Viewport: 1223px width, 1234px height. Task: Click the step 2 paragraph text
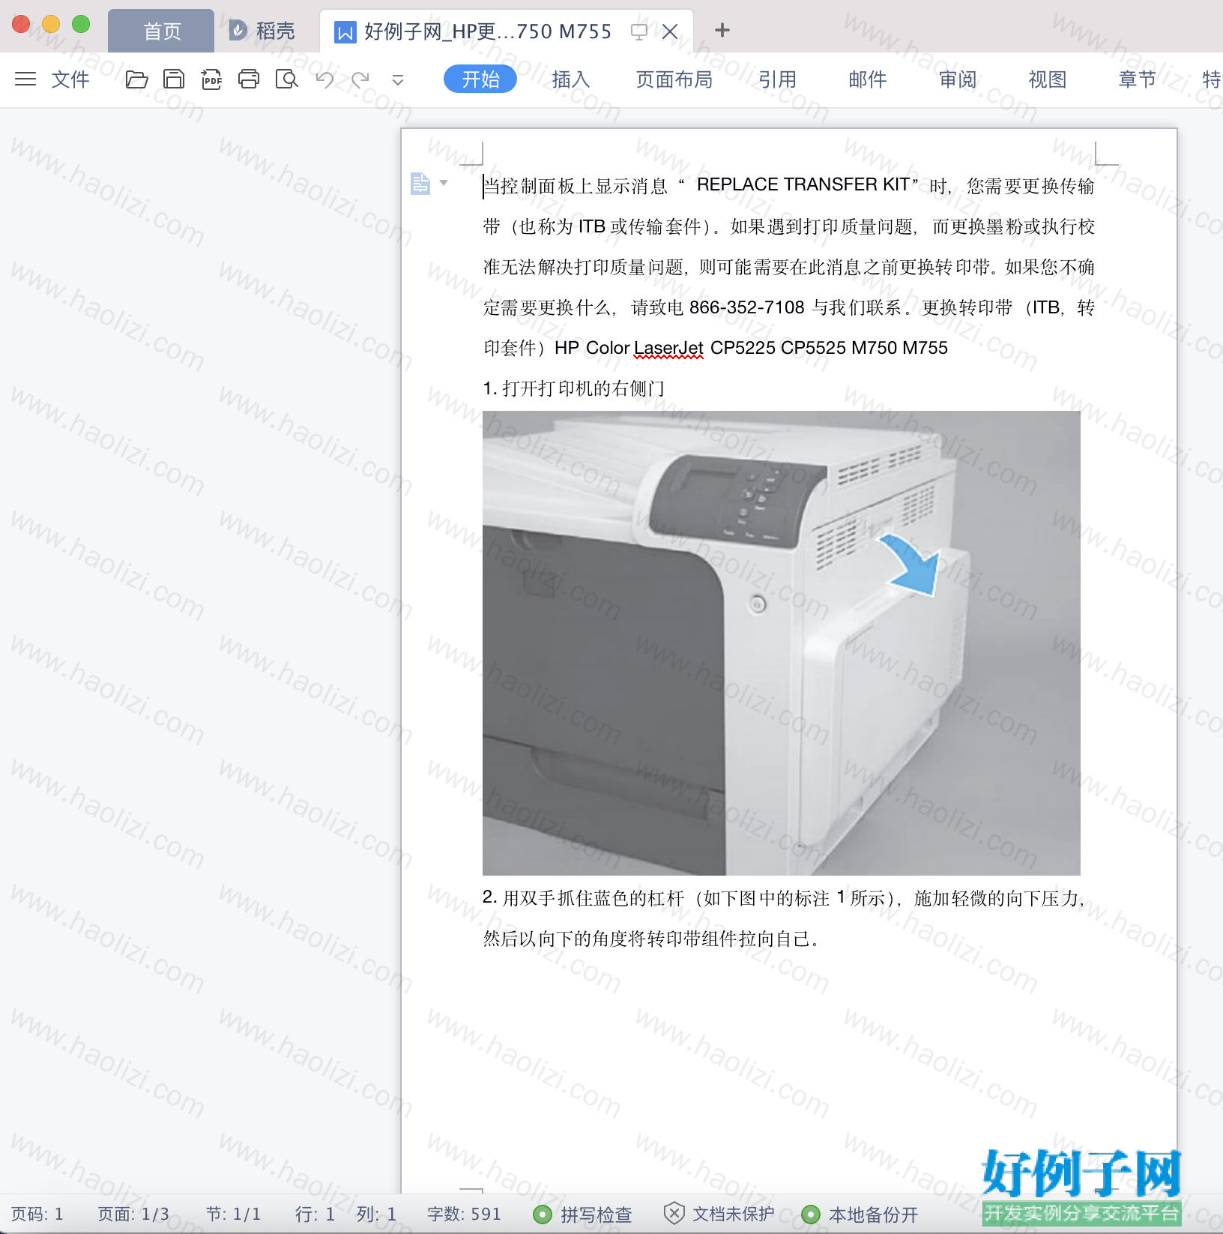click(x=784, y=918)
